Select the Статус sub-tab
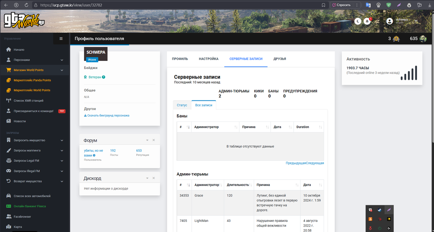The height and width of the screenshot is (232, 434). pyautogui.click(x=182, y=105)
